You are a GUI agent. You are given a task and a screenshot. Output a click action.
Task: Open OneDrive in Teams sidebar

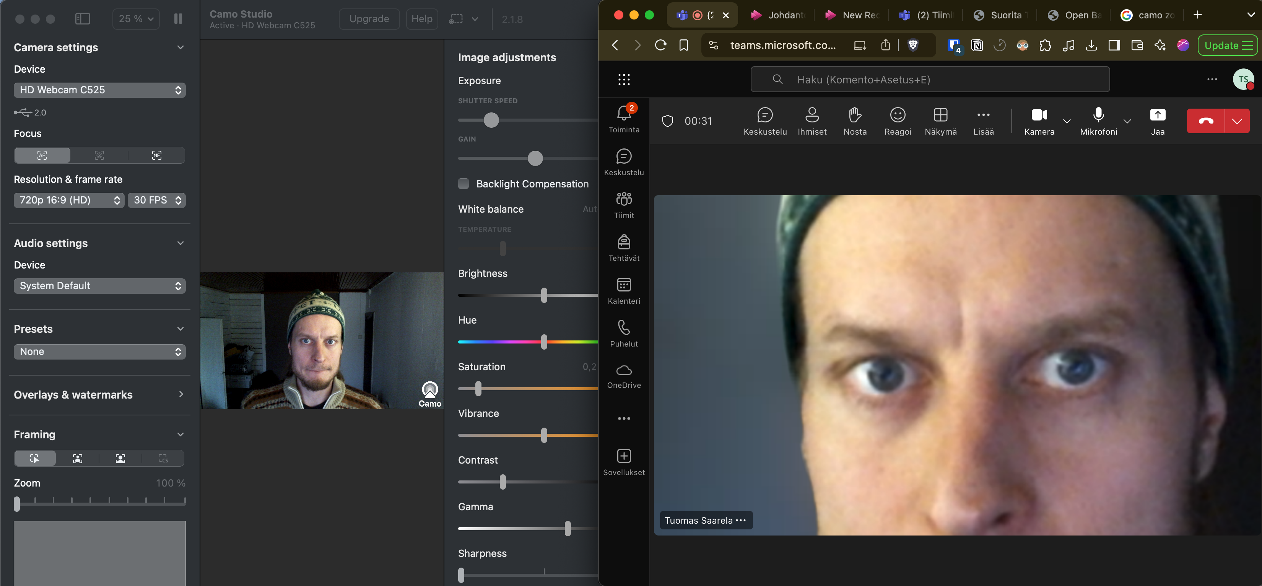pyautogui.click(x=624, y=376)
